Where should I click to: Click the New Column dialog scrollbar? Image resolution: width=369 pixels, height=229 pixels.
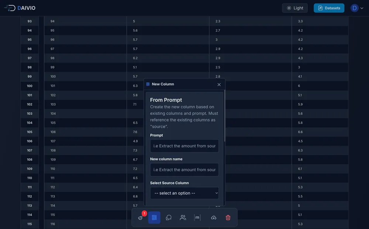[224, 118]
